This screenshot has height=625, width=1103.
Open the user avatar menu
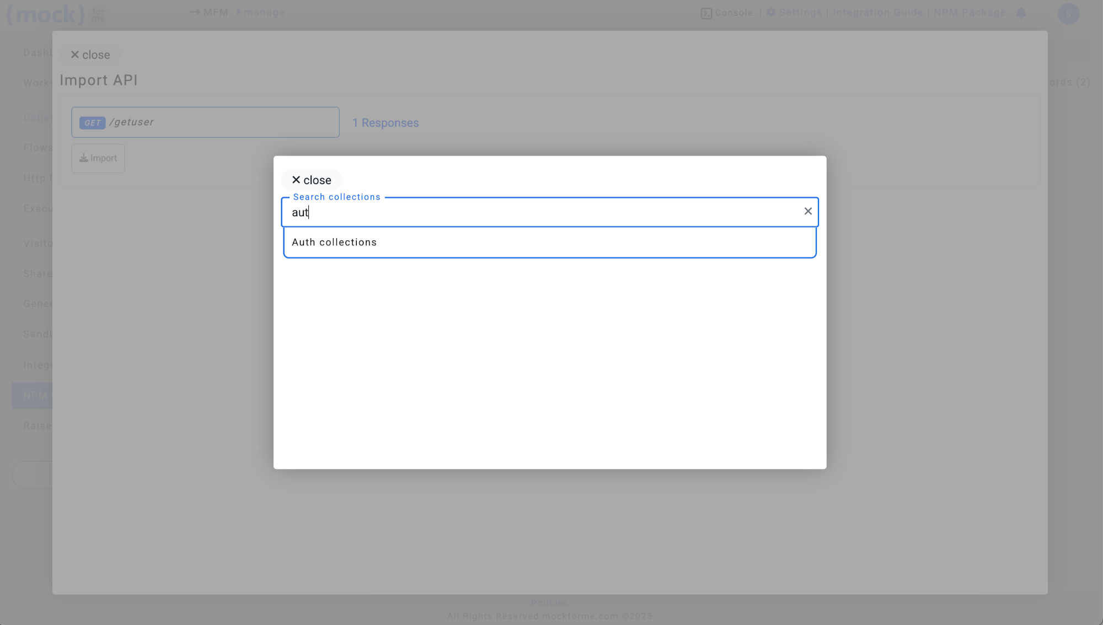1068,13
